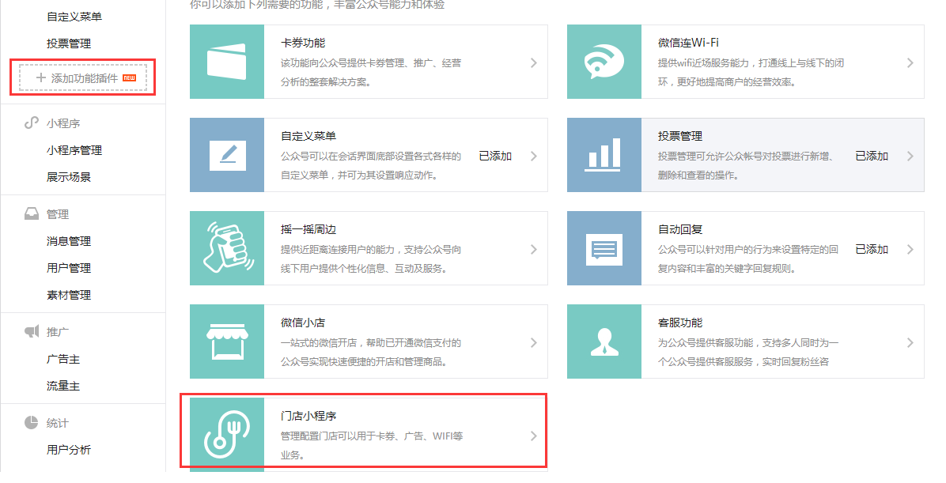Open 素材管理 sidebar item
Screen dimensions: 946x483
click(69, 295)
